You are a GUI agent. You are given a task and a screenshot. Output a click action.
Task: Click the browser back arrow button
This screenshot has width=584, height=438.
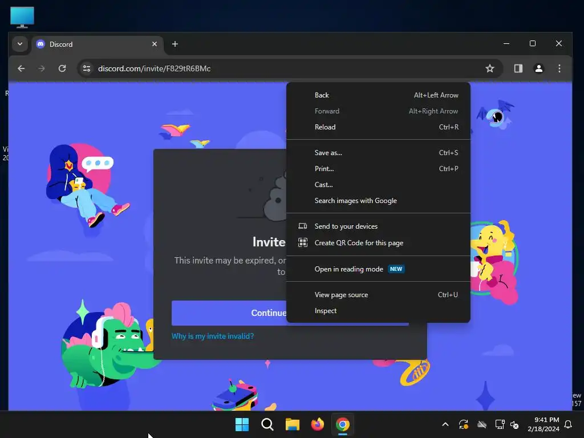tap(21, 68)
